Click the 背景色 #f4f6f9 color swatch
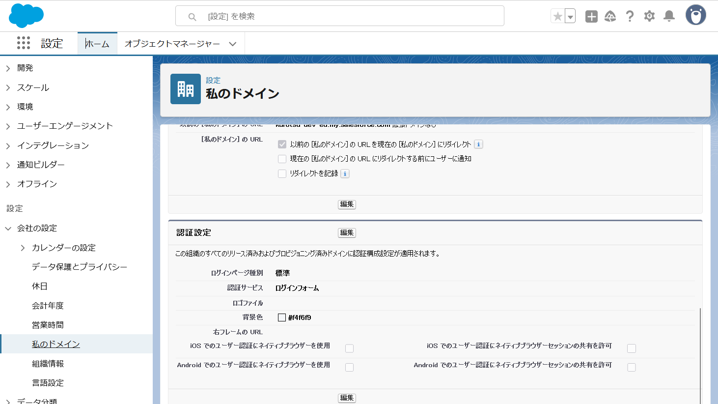The image size is (718, 404). tap(282, 317)
